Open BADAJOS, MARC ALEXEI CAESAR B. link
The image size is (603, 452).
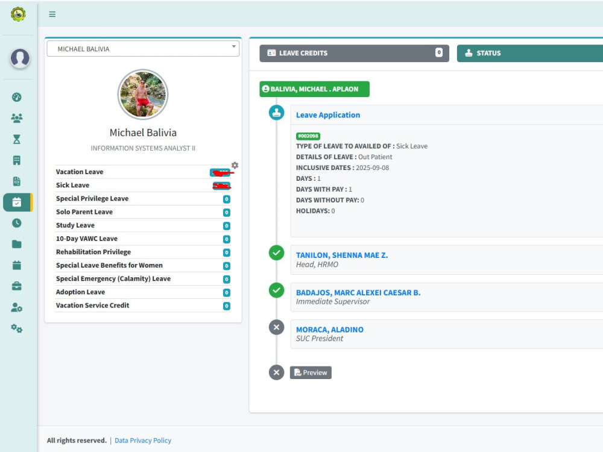tap(358, 292)
